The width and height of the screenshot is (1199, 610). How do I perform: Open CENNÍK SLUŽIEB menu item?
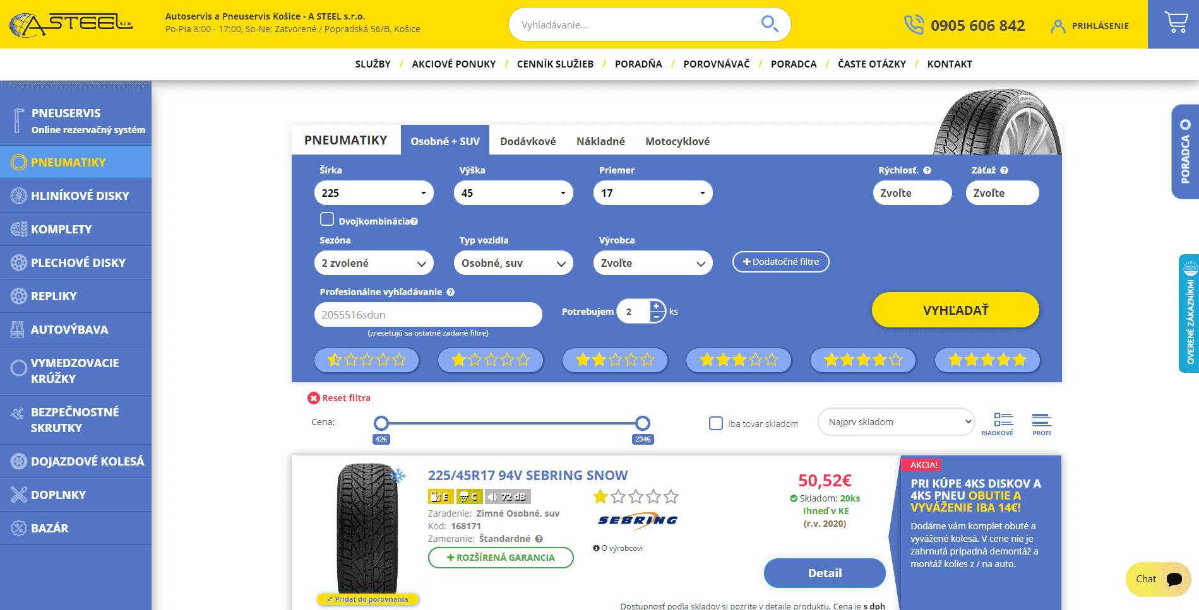pos(555,64)
